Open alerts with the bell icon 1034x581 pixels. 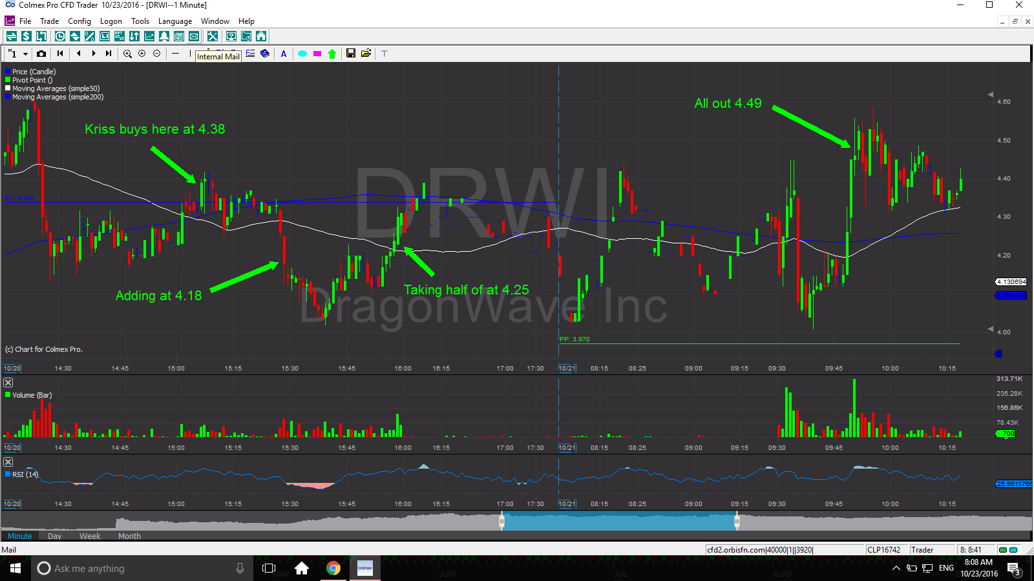pyautogui.click(x=164, y=36)
